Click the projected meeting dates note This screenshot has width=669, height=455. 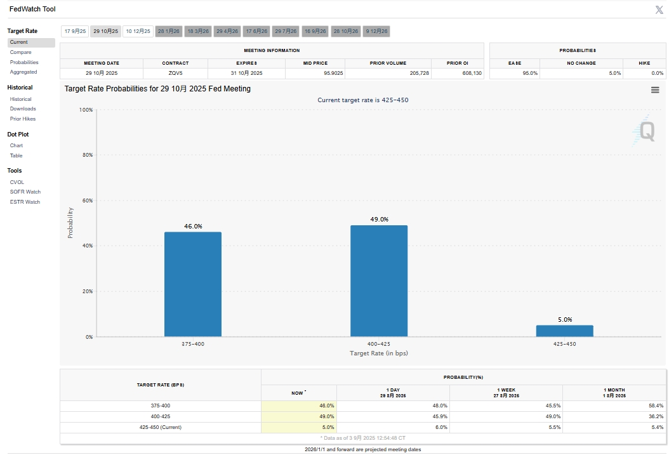(362, 449)
